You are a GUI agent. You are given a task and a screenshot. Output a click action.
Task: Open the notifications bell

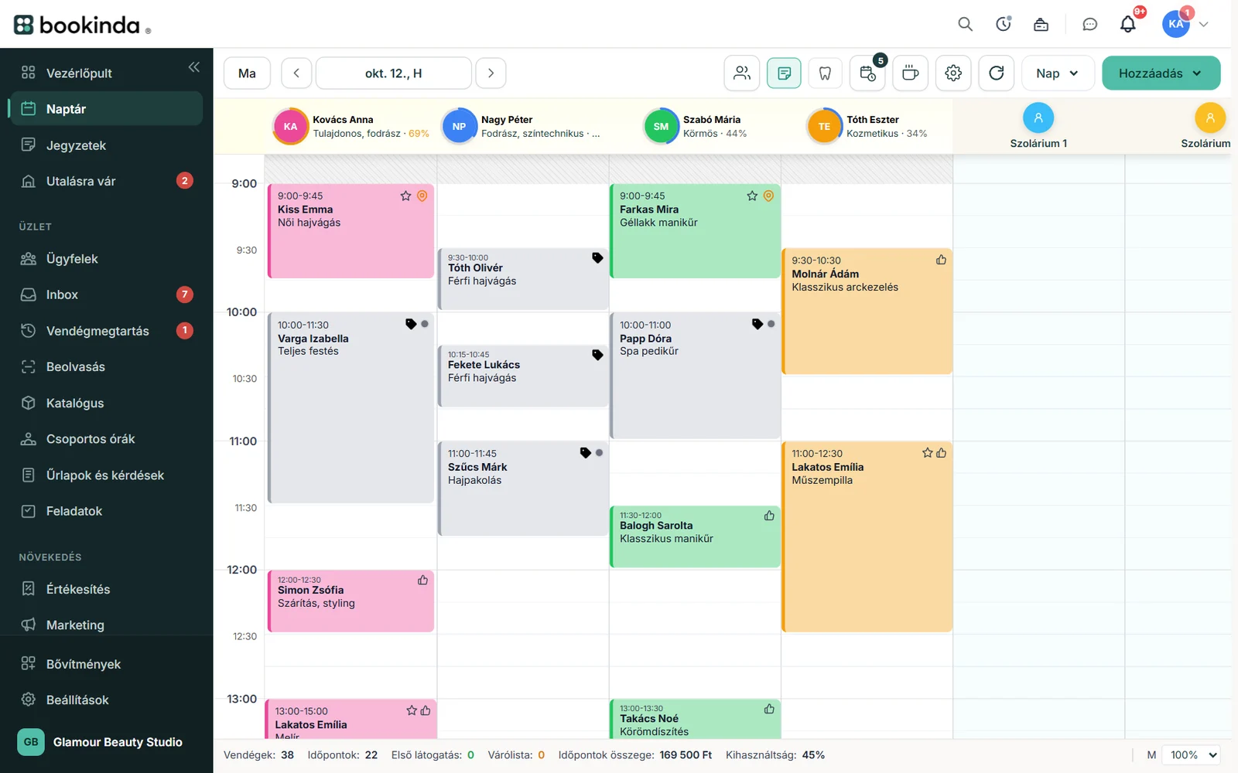[x=1128, y=24]
